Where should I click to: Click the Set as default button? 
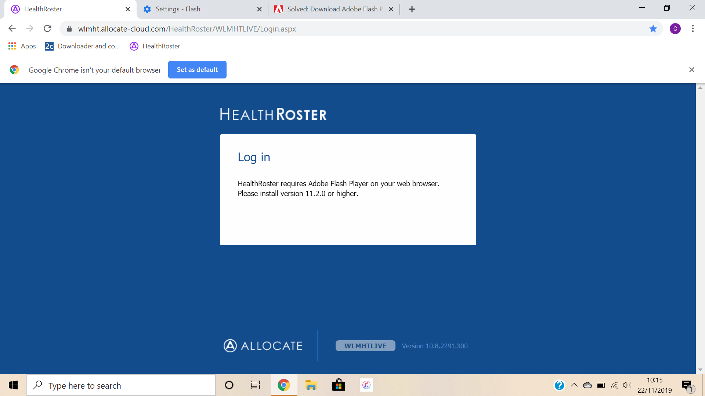coord(197,70)
